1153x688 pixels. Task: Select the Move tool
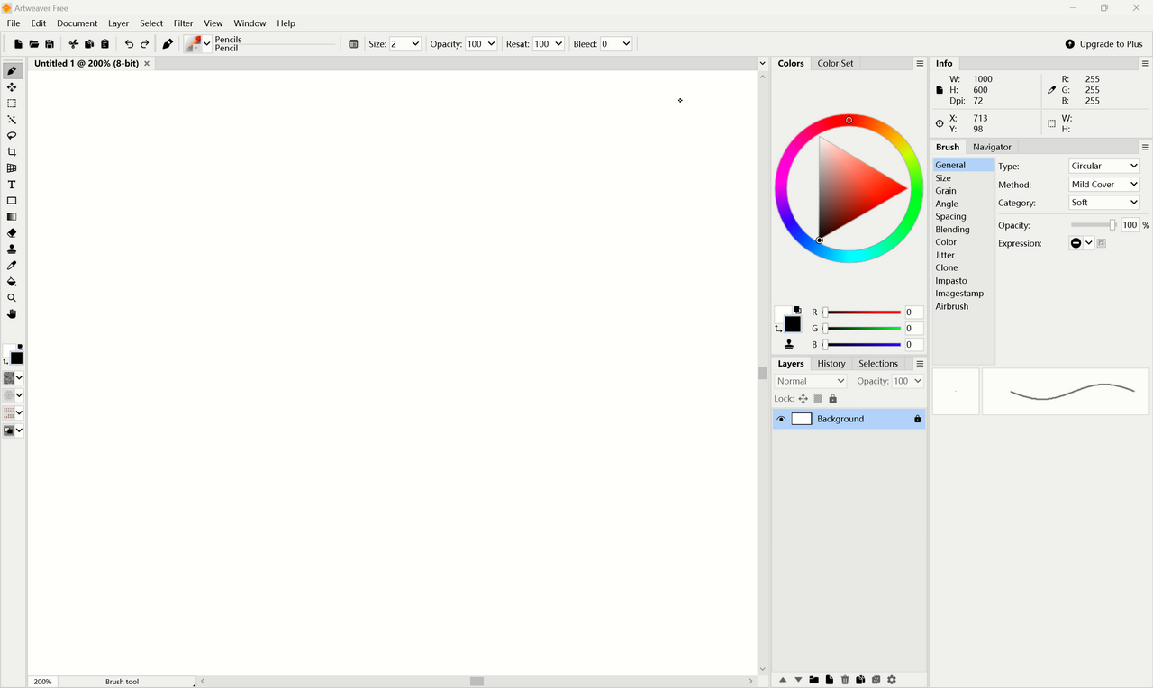[12, 86]
